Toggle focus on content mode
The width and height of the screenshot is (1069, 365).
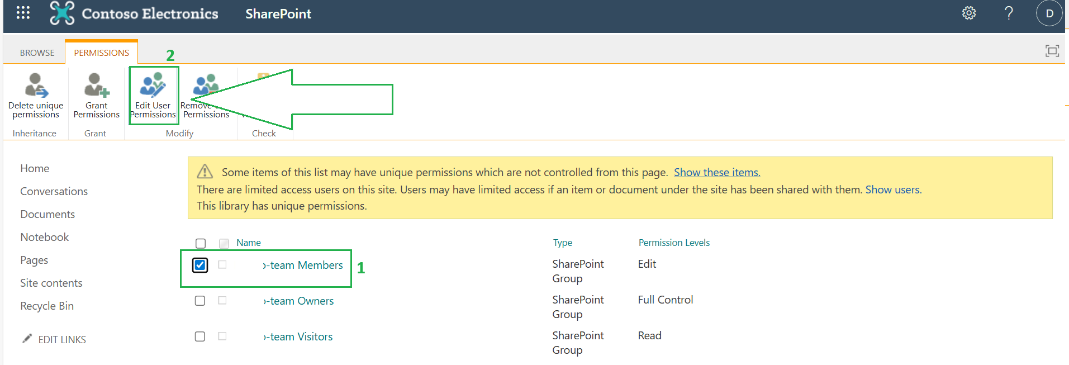pyautogui.click(x=1052, y=51)
